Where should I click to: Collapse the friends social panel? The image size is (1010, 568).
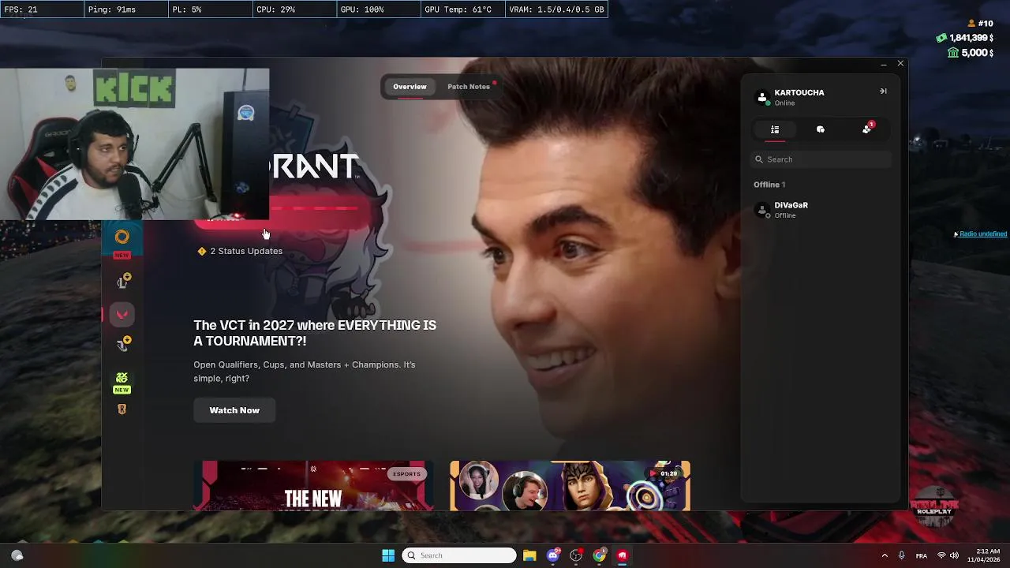click(883, 92)
